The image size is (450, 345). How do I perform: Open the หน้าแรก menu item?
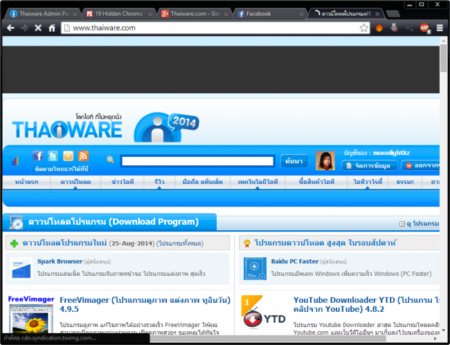click(x=27, y=182)
